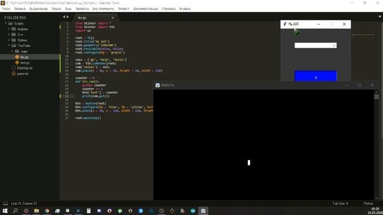Expand the Arduino folder
The width and height of the screenshot is (383, 215).
(x=9, y=29)
